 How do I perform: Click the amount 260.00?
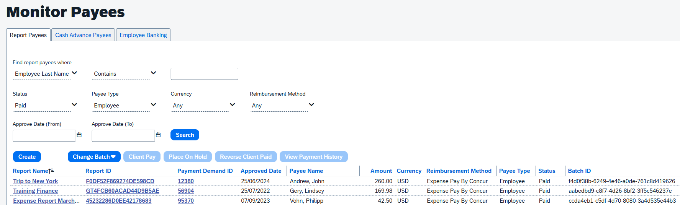click(383, 181)
